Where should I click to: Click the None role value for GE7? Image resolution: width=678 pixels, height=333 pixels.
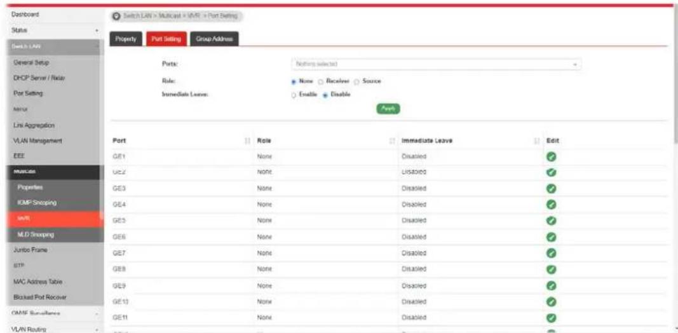pyautogui.click(x=264, y=254)
